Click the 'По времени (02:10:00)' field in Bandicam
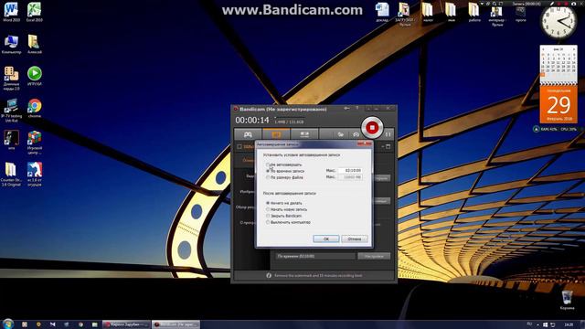The image size is (585, 329). click(x=314, y=256)
